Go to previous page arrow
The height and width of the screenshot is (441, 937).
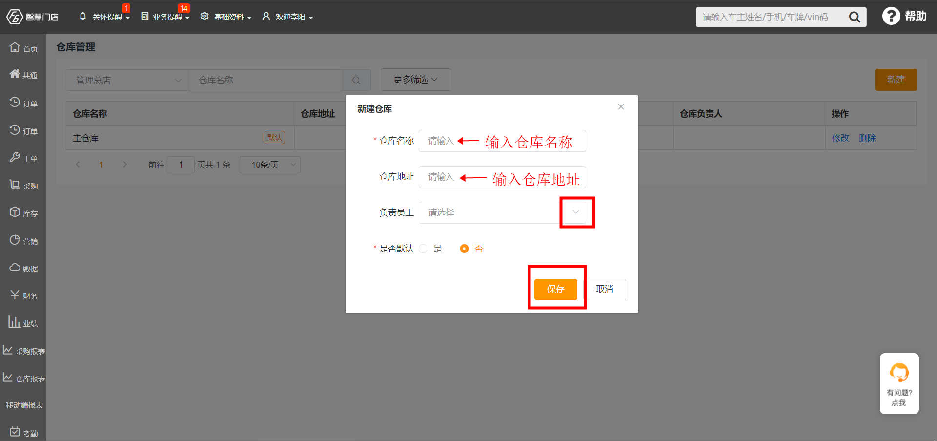pos(78,165)
